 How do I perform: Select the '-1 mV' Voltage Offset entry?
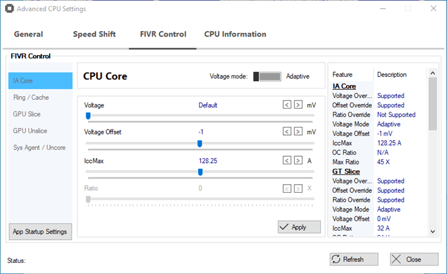[384, 134]
